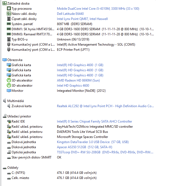Select the Microsoft Storage Spaces Controller value
Screen dimensions: 173x186
point(82,137)
